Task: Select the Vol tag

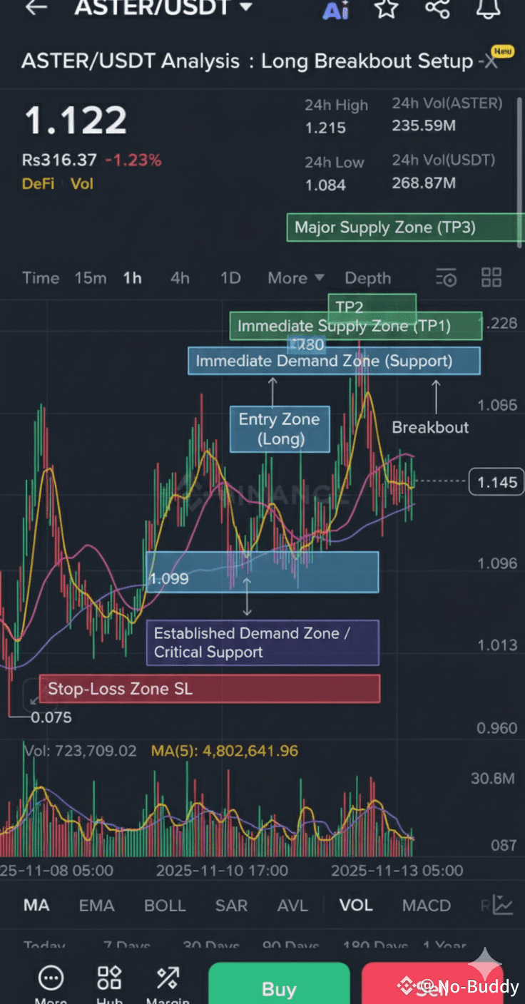Action: (x=82, y=184)
